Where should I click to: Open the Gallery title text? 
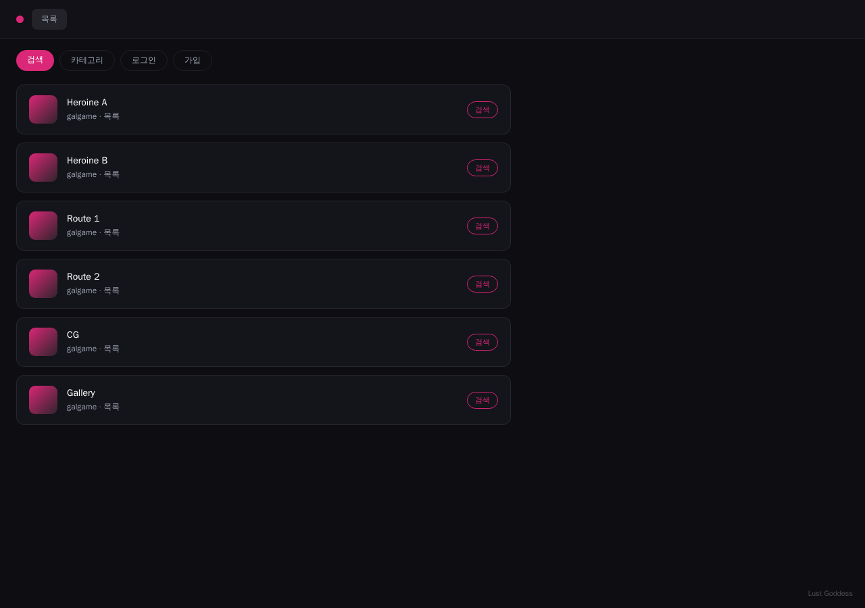(x=81, y=393)
